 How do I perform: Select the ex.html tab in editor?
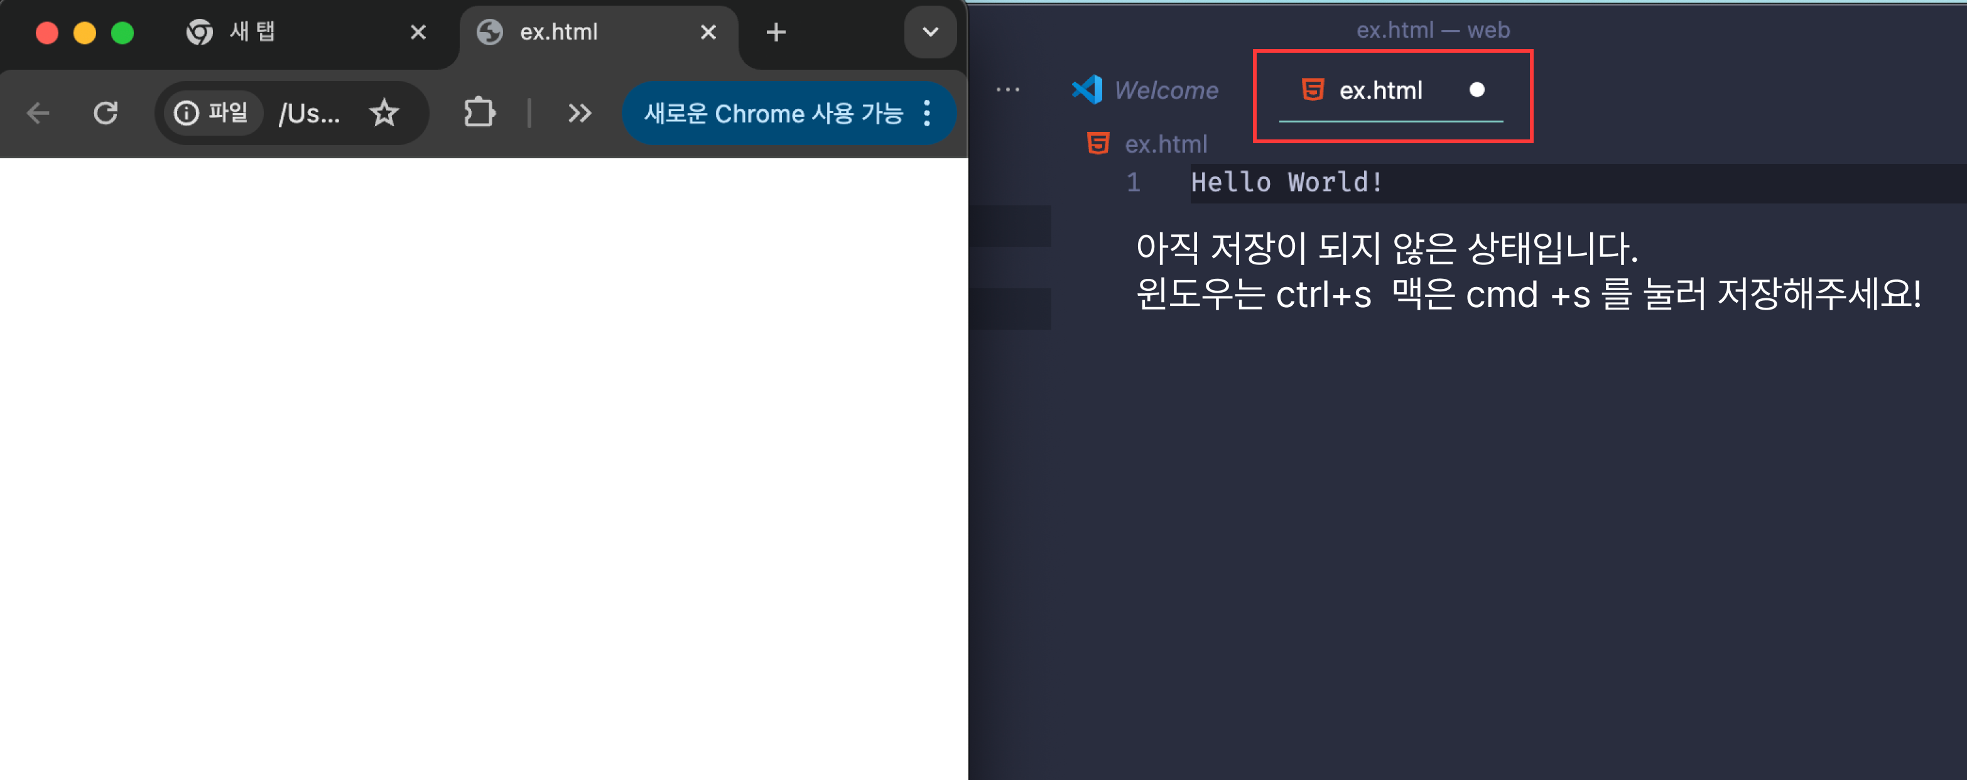1379,88
